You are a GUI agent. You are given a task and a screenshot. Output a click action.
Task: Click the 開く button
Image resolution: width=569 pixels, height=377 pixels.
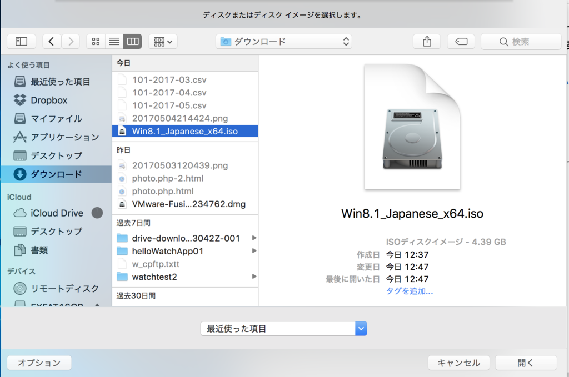pos(526,363)
